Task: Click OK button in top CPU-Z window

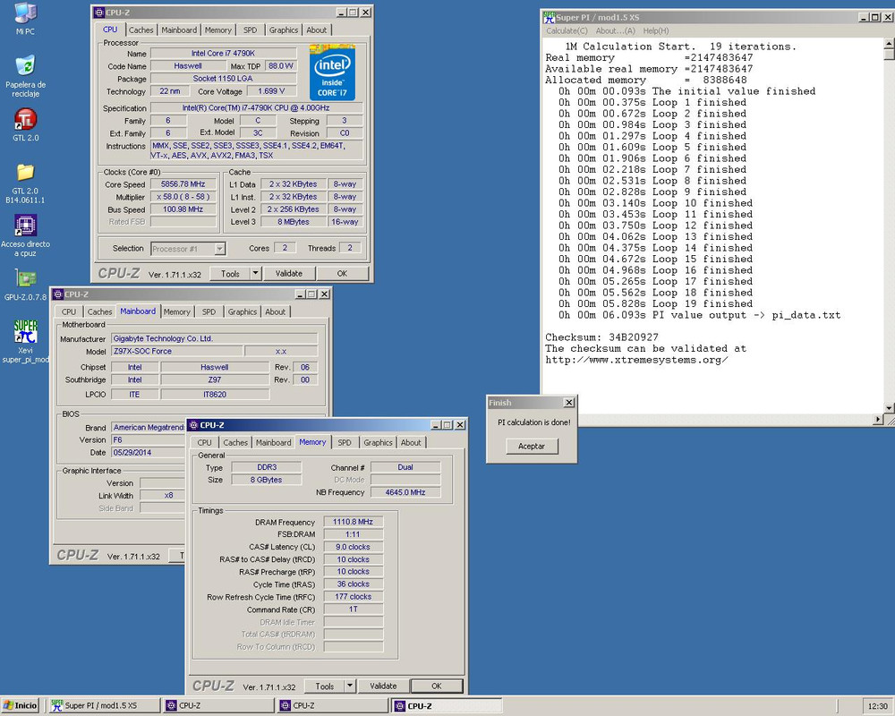Action: click(x=342, y=274)
